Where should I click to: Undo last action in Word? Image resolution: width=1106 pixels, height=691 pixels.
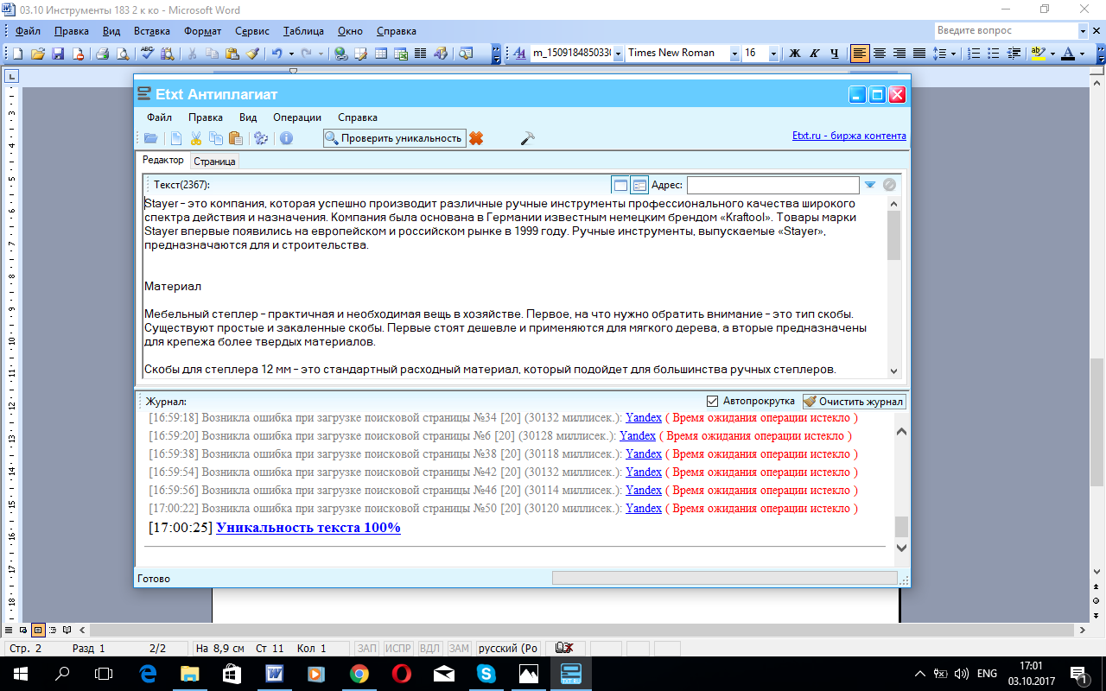click(x=276, y=54)
